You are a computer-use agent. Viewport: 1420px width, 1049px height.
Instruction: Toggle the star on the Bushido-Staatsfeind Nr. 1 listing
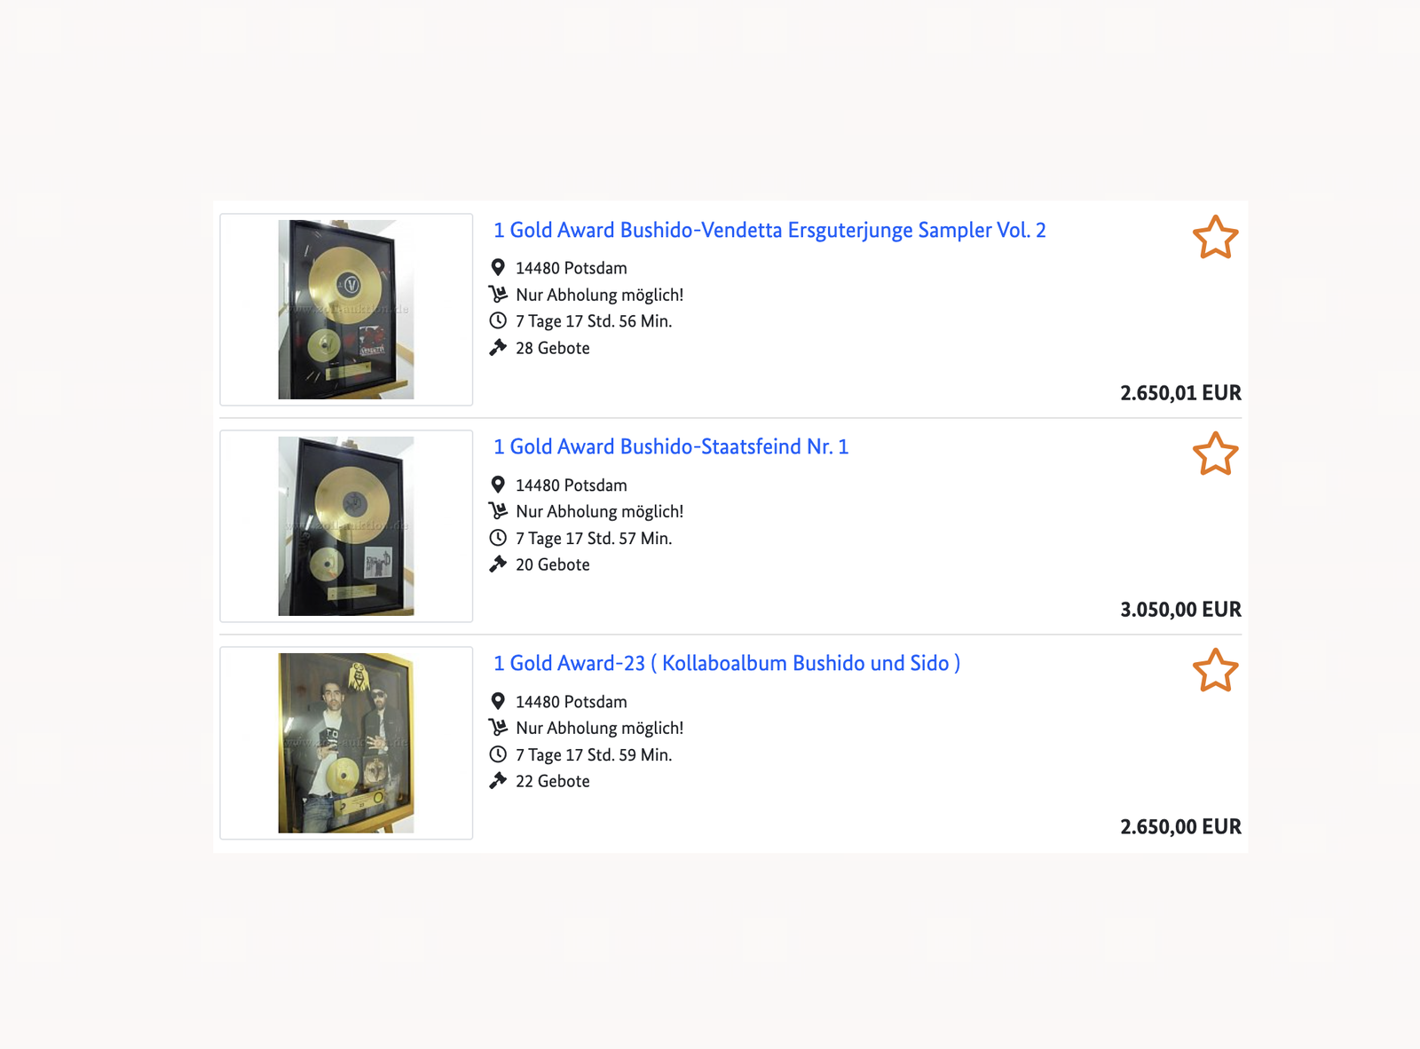coord(1215,454)
